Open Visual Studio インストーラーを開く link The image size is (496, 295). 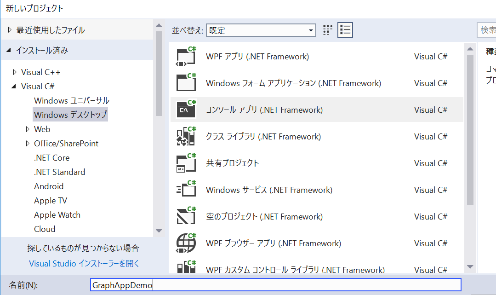tap(84, 263)
